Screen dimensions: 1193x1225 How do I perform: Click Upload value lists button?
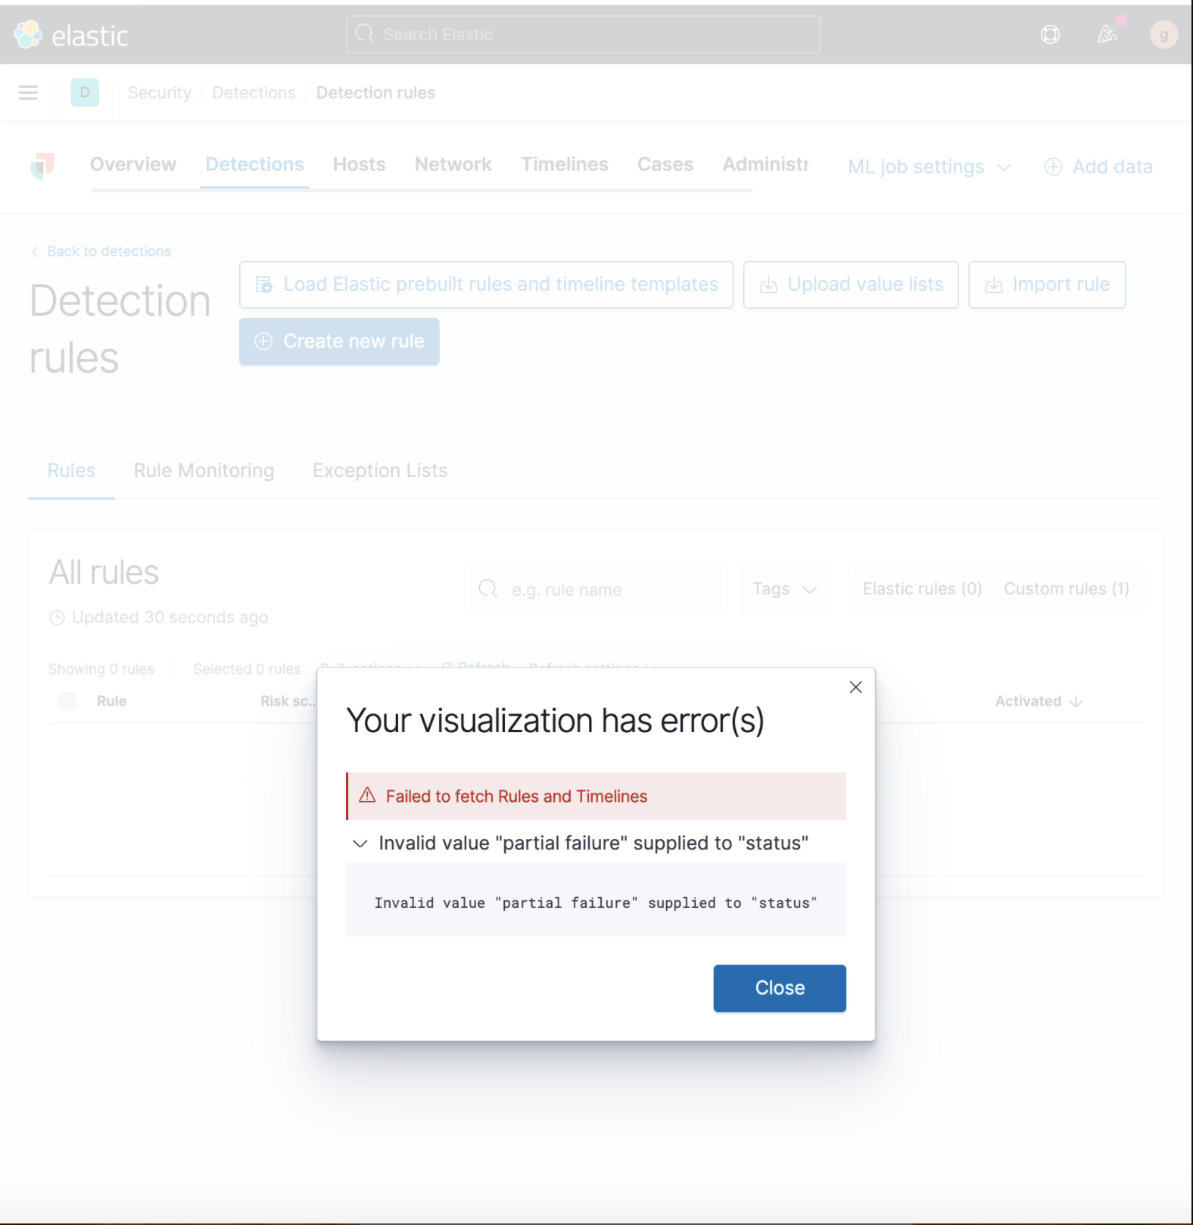(851, 285)
